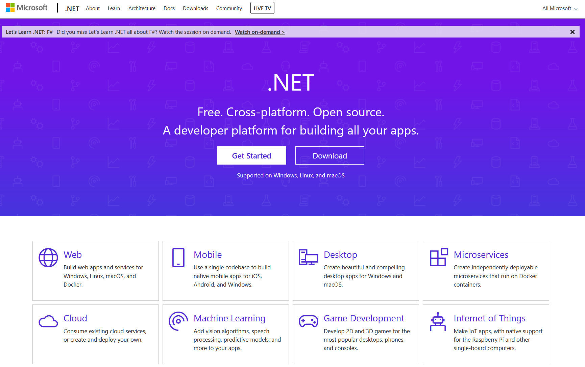Expand the All Microsoft menu
585x367 pixels.
(x=560, y=8)
